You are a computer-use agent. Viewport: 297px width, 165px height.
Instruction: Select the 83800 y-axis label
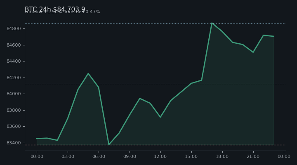click(x=14, y=110)
